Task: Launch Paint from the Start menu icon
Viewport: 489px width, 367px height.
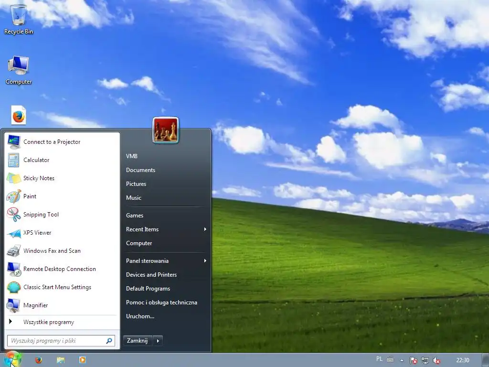Action: pyautogui.click(x=14, y=196)
